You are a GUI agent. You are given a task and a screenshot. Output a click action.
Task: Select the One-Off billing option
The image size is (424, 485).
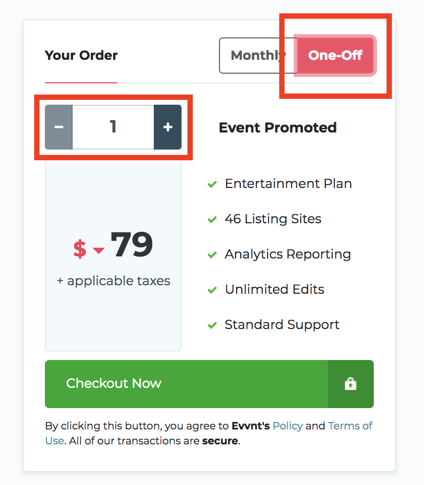click(335, 56)
